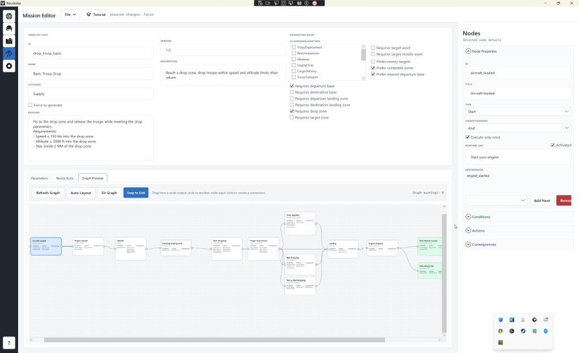Toggle Execute only once checkbox
The width and height of the screenshot is (579, 353).
click(468, 137)
